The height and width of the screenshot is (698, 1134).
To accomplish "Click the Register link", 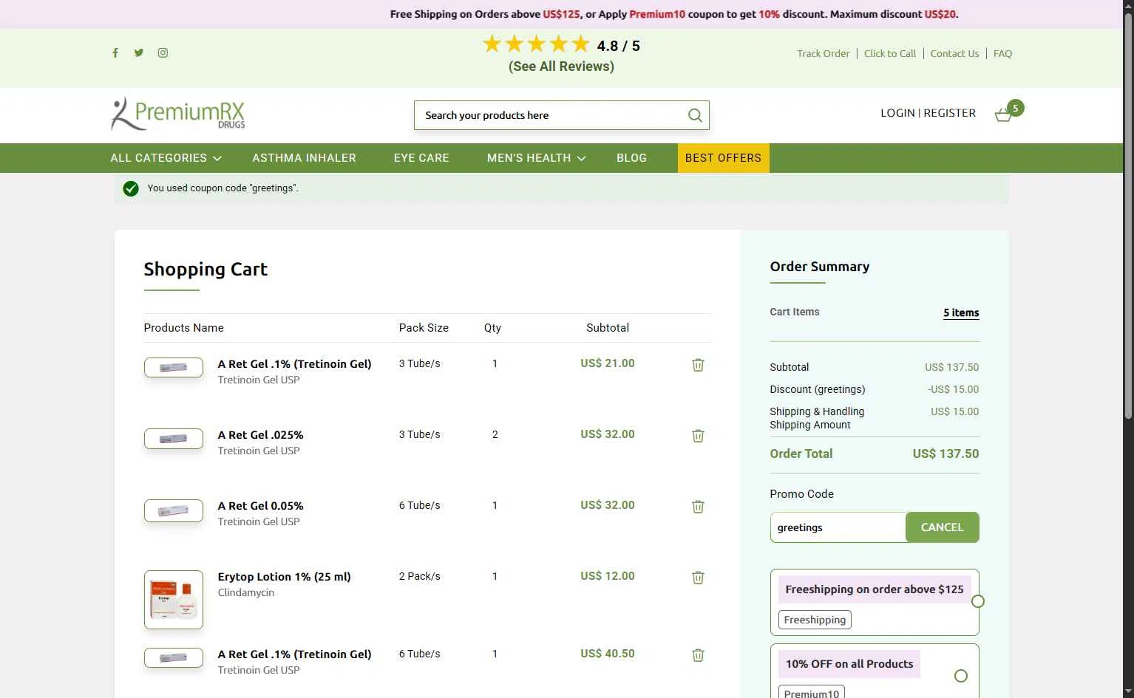I will pos(949,113).
